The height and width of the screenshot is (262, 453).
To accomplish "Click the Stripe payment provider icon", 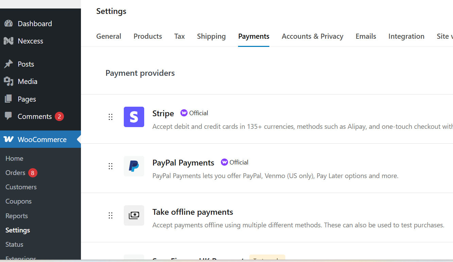I will [x=134, y=117].
